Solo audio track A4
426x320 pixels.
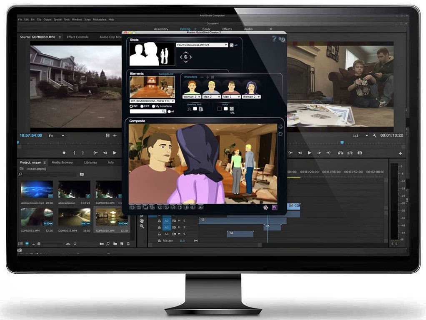pos(184,234)
